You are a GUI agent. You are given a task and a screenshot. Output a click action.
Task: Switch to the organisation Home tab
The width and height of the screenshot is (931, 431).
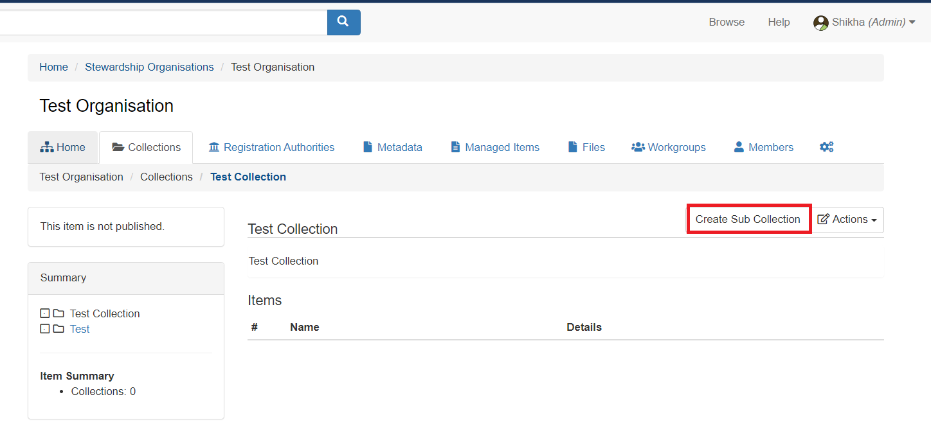pyautogui.click(x=63, y=147)
